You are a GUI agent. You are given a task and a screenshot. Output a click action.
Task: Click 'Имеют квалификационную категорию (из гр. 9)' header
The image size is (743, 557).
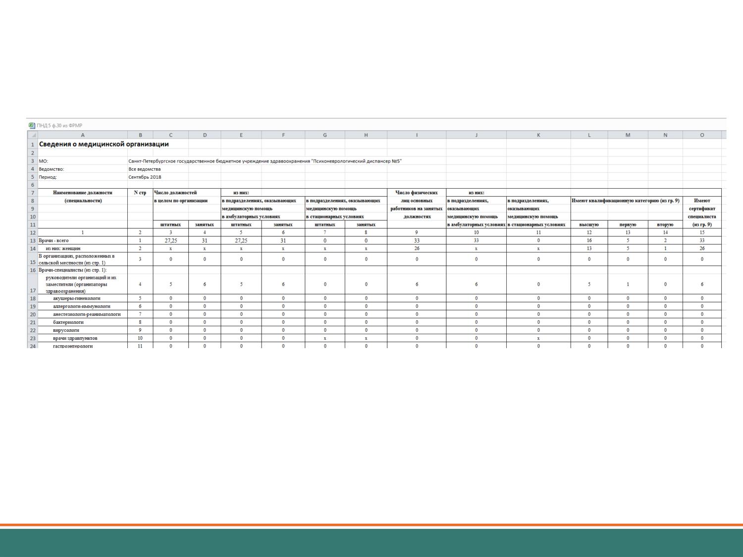click(x=626, y=201)
